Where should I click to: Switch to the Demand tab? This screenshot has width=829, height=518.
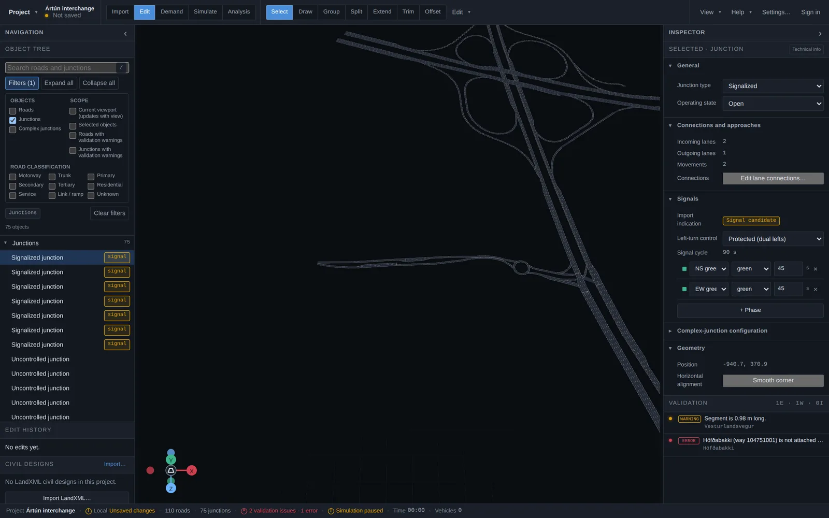171,12
